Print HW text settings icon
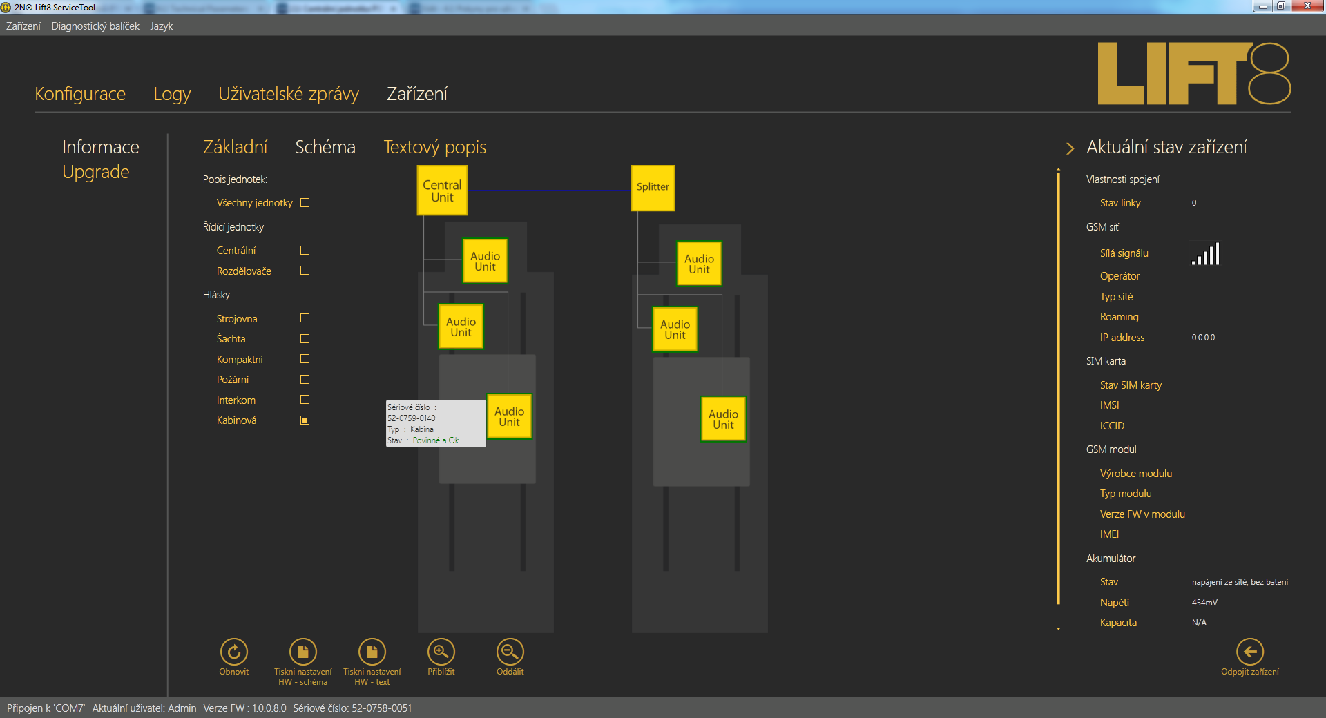This screenshot has width=1326, height=718. 372,652
